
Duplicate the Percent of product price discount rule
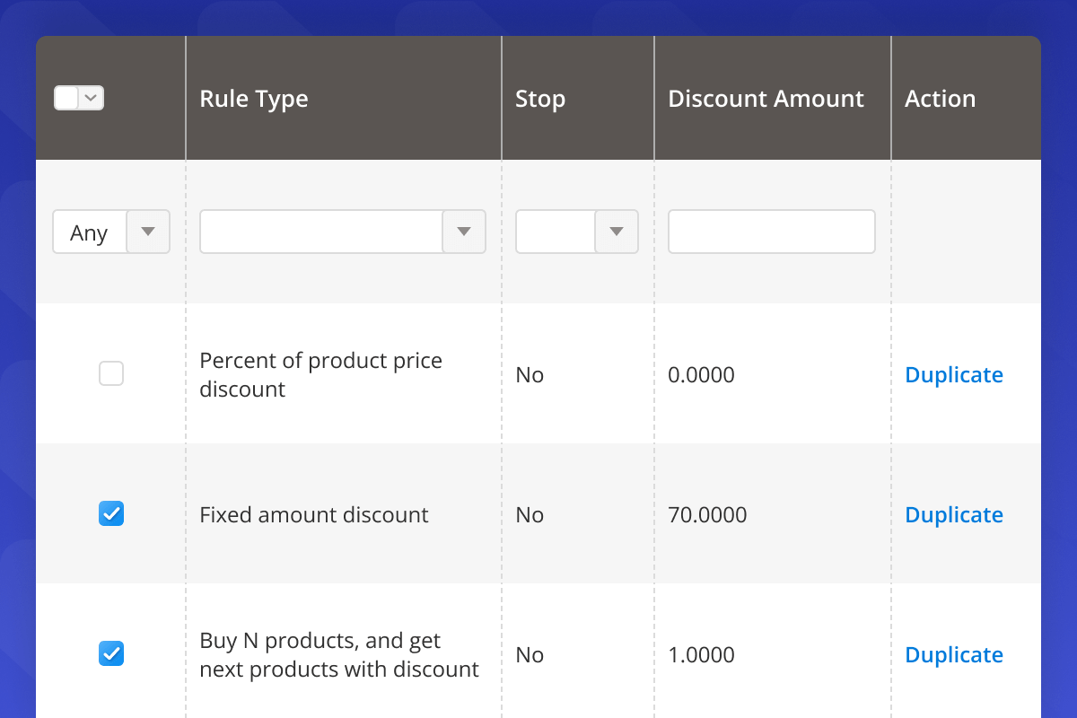[953, 375]
